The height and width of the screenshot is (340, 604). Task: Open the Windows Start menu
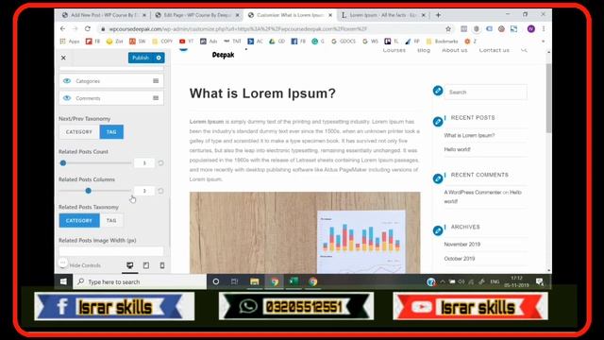click(63, 281)
